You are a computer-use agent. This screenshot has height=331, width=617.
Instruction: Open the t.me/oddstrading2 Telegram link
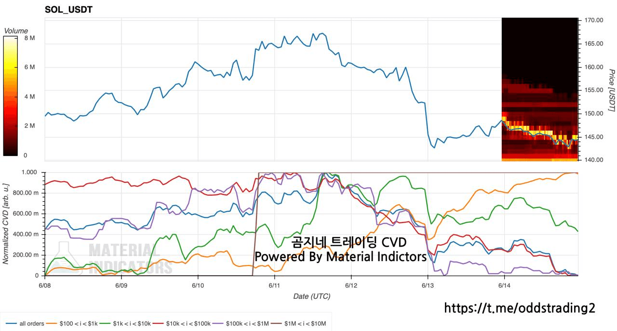pos(519,308)
